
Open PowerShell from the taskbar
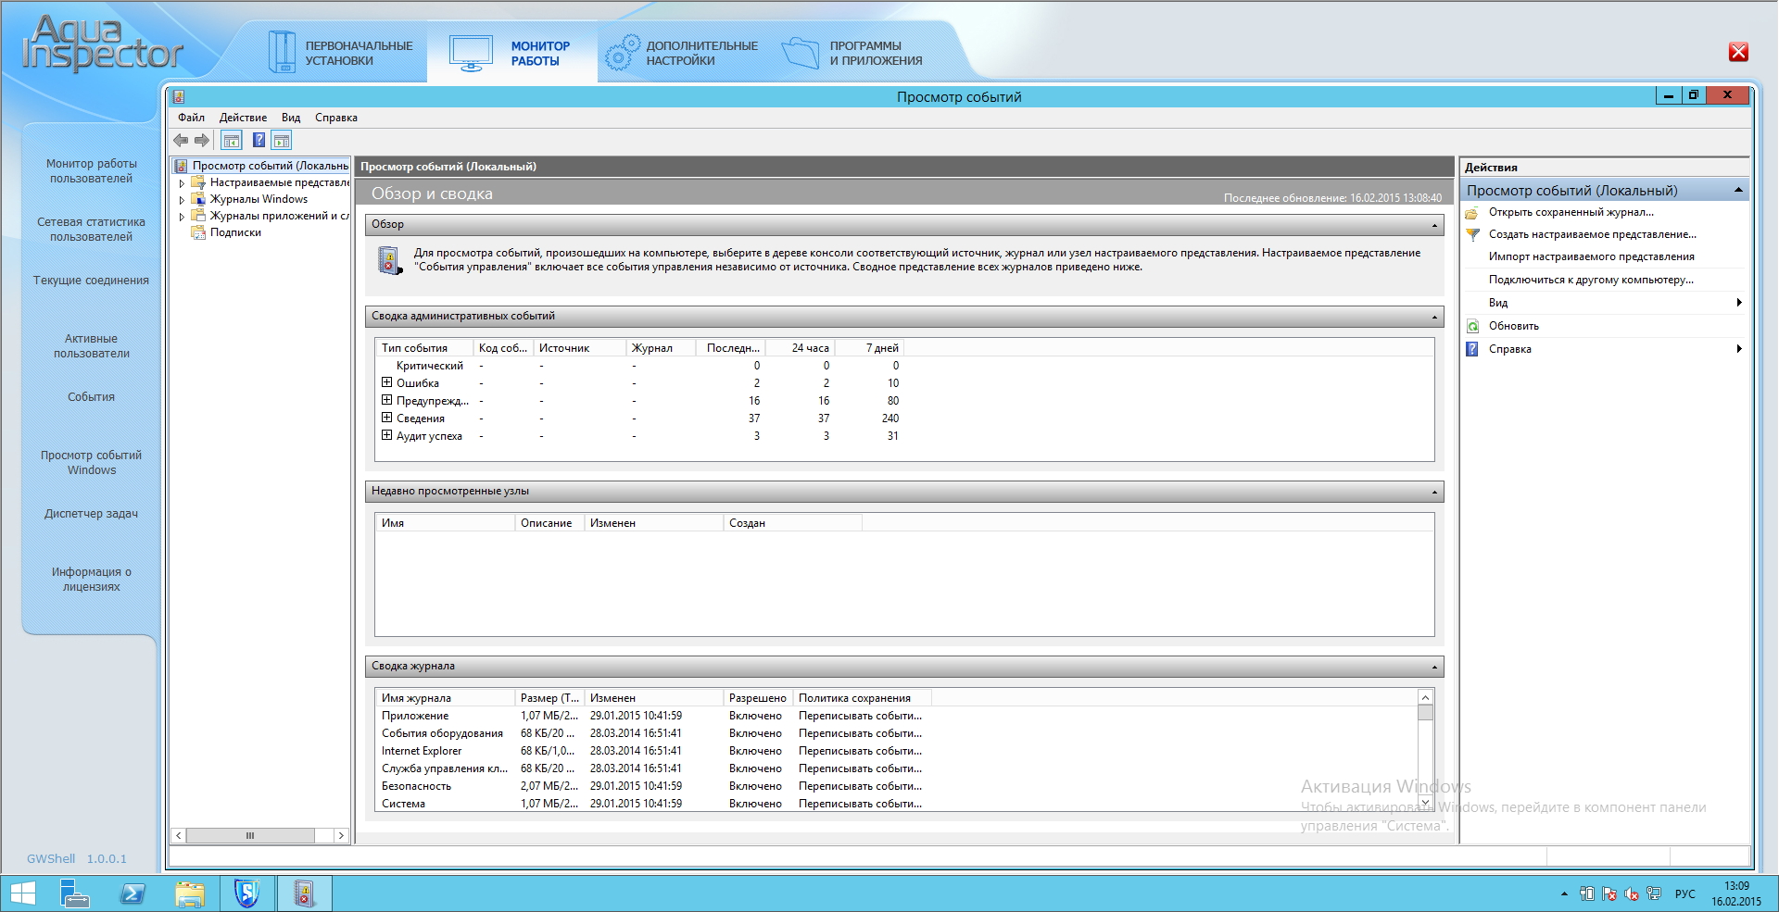pyautogui.click(x=132, y=893)
